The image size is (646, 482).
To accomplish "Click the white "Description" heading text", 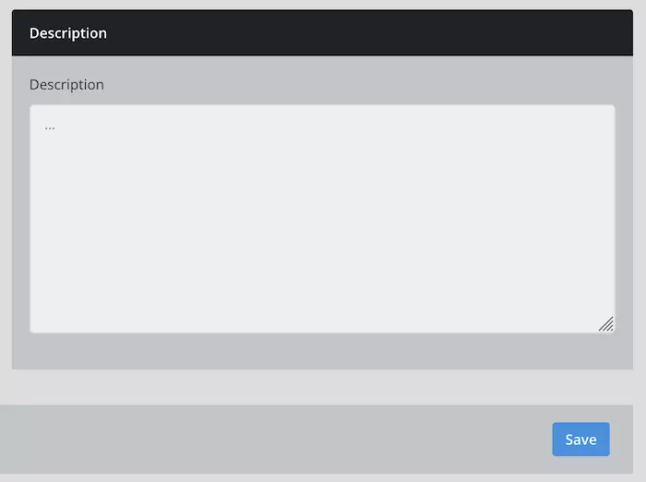I will [x=68, y=33].
